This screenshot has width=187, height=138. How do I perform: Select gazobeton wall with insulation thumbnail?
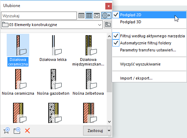click(55, 113)
